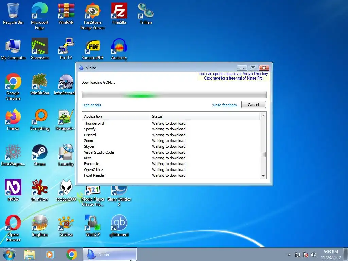This screenshot has height=261, width=348.
Task: Select the Glary Utilities 5 icon
Action: 119,196
